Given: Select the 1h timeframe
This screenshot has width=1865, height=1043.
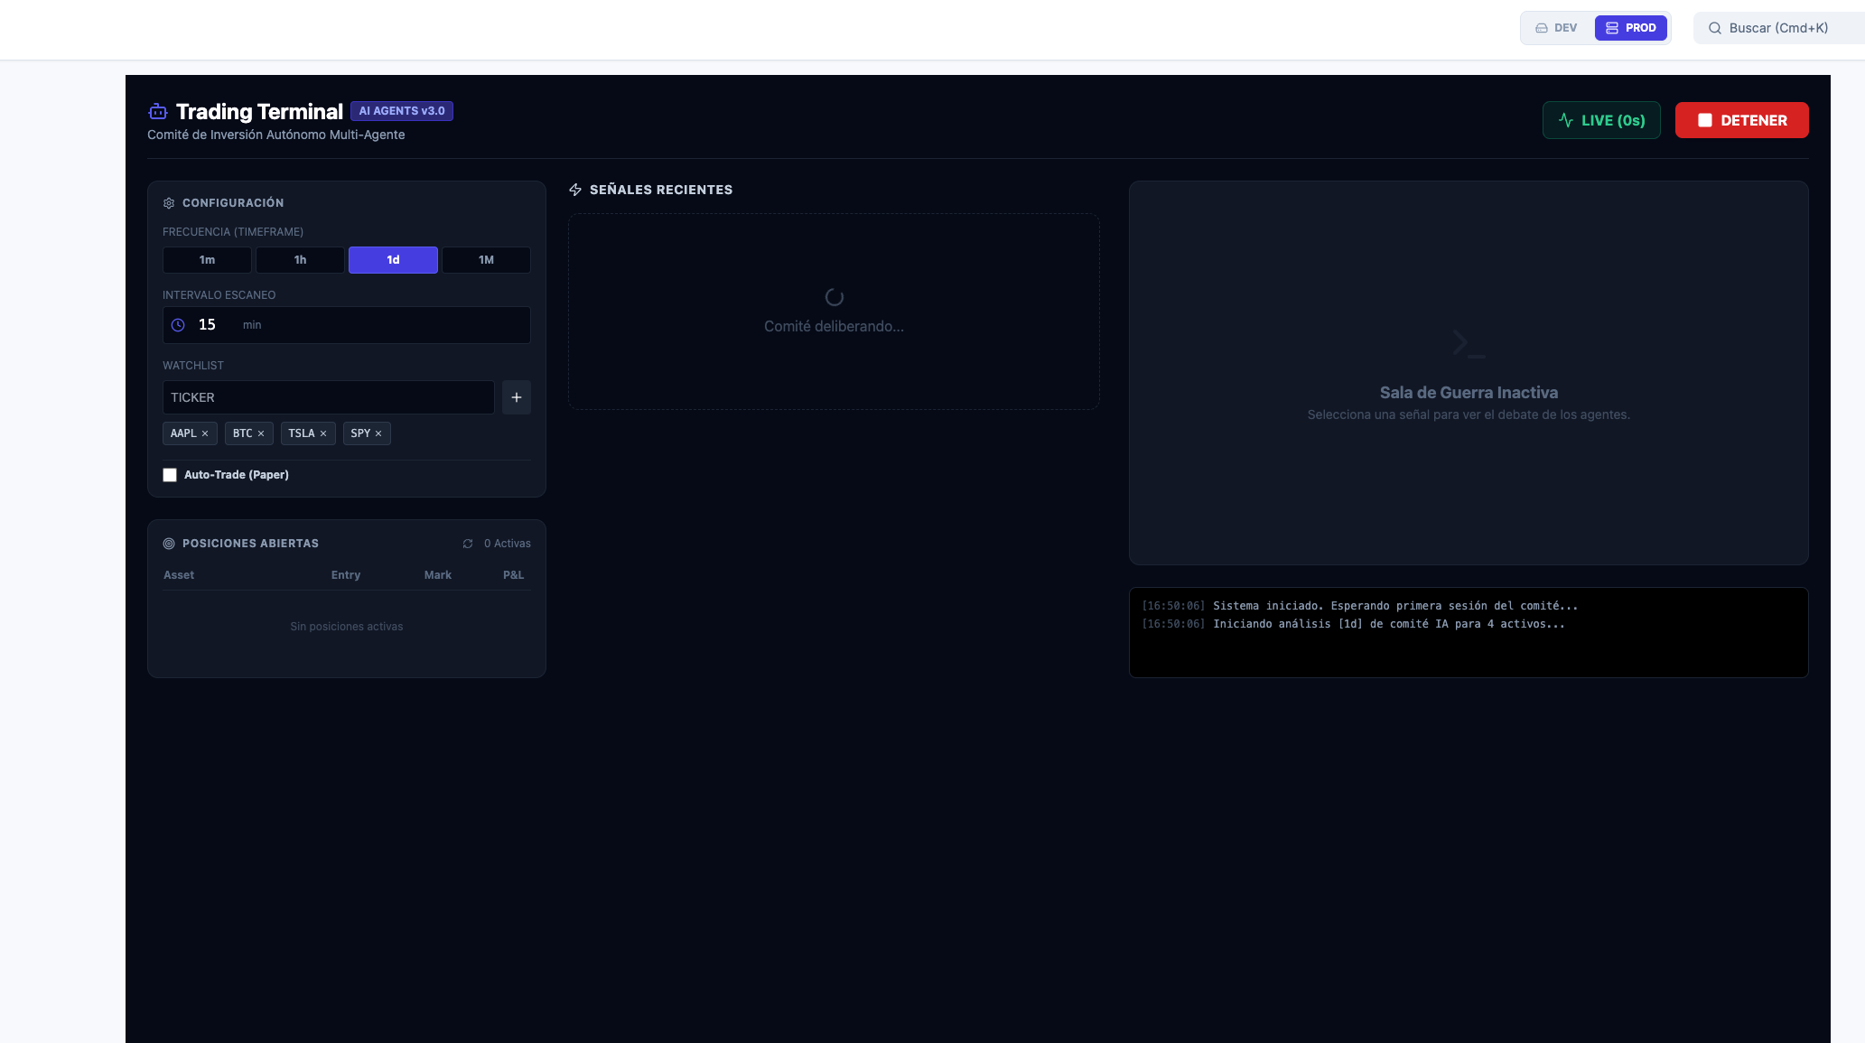Looking at the screenshot, I should (300, 259).
